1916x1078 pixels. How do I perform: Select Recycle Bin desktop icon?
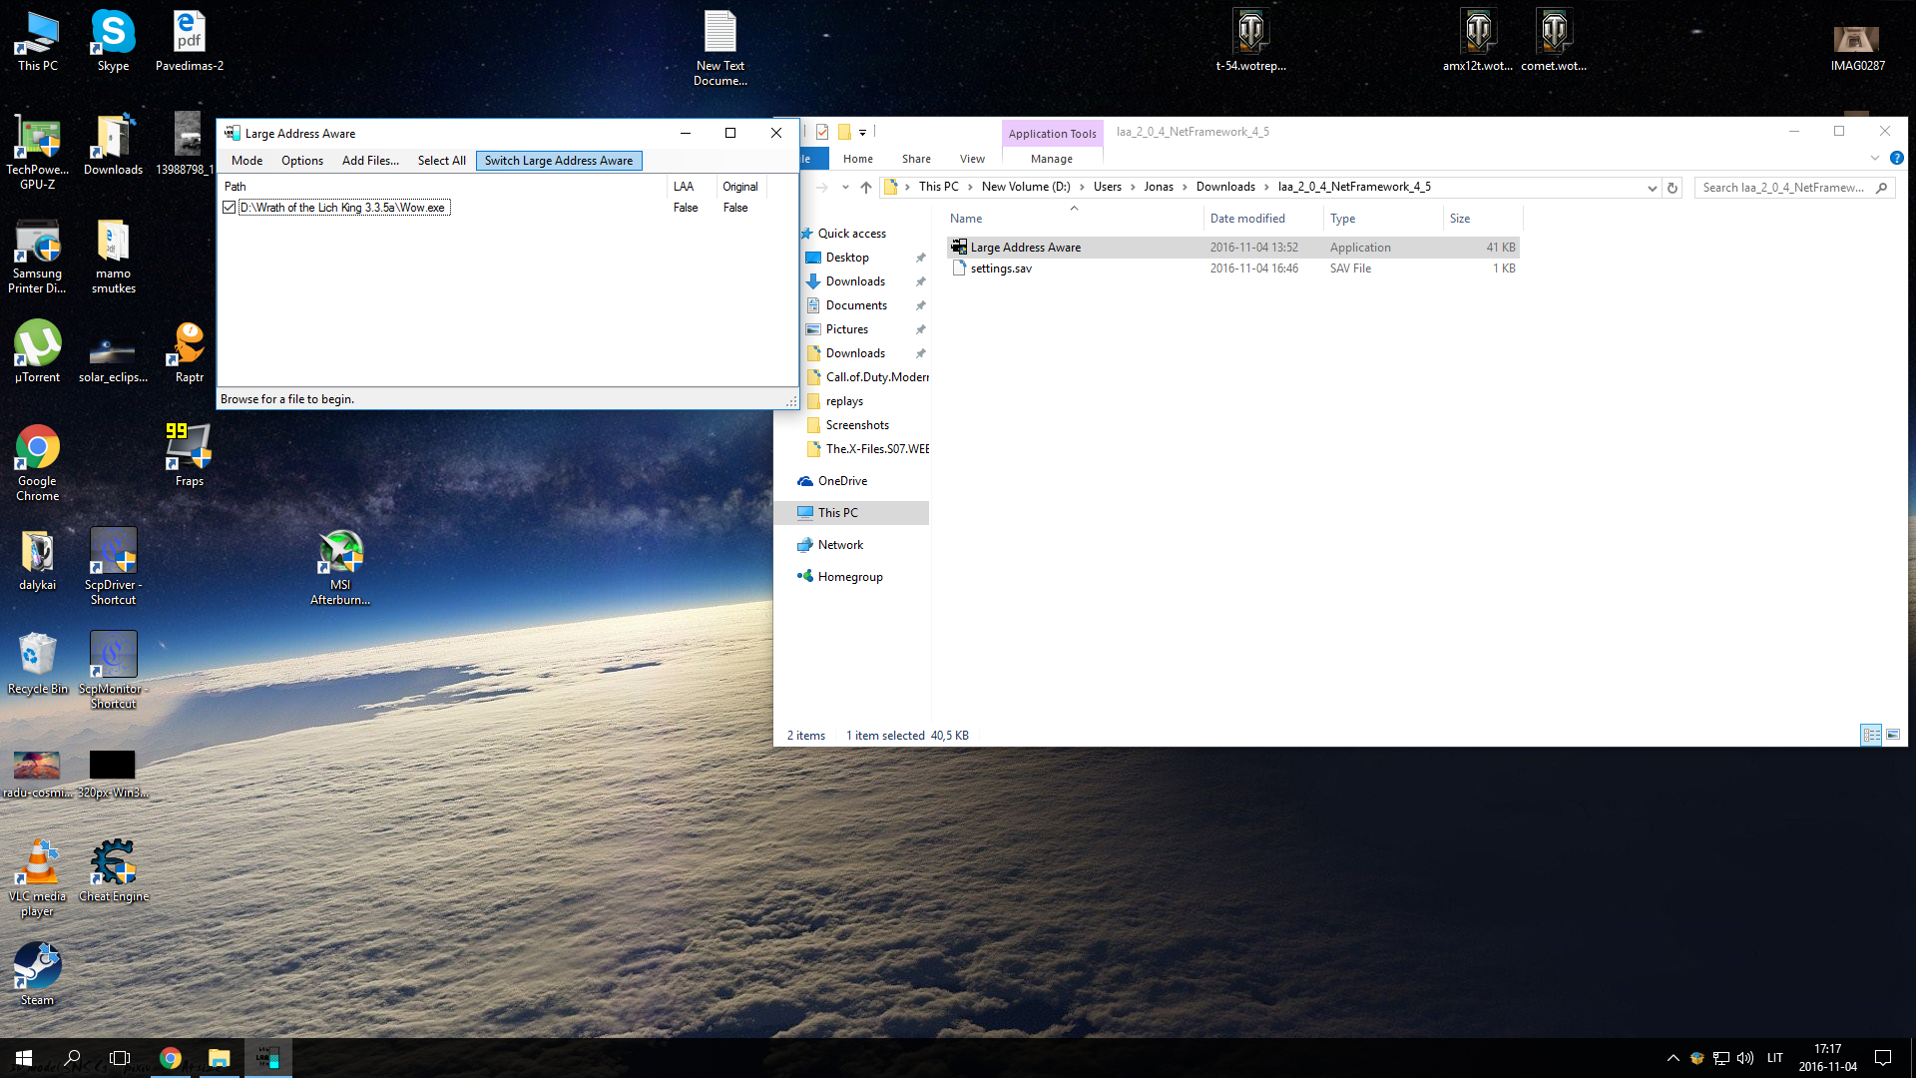click(x=37, y=663)
